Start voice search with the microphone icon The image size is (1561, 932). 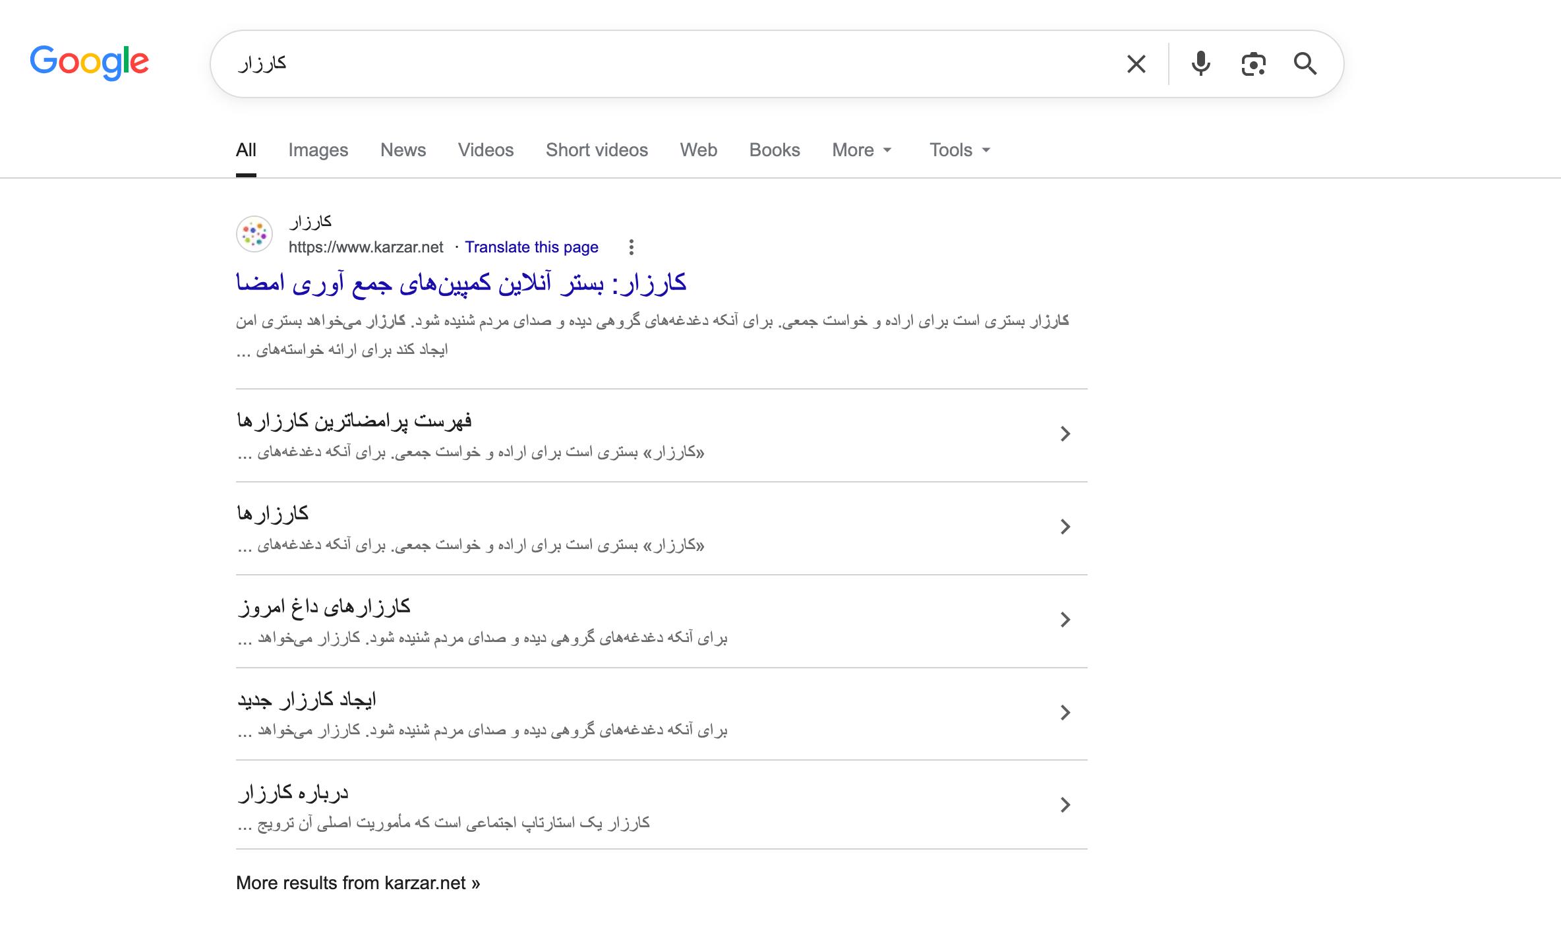1200,64
